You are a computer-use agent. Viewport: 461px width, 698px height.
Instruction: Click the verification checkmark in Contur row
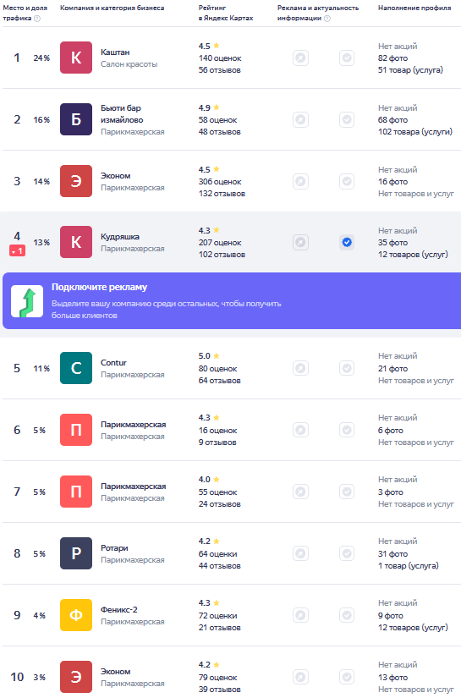coord(347,368)
